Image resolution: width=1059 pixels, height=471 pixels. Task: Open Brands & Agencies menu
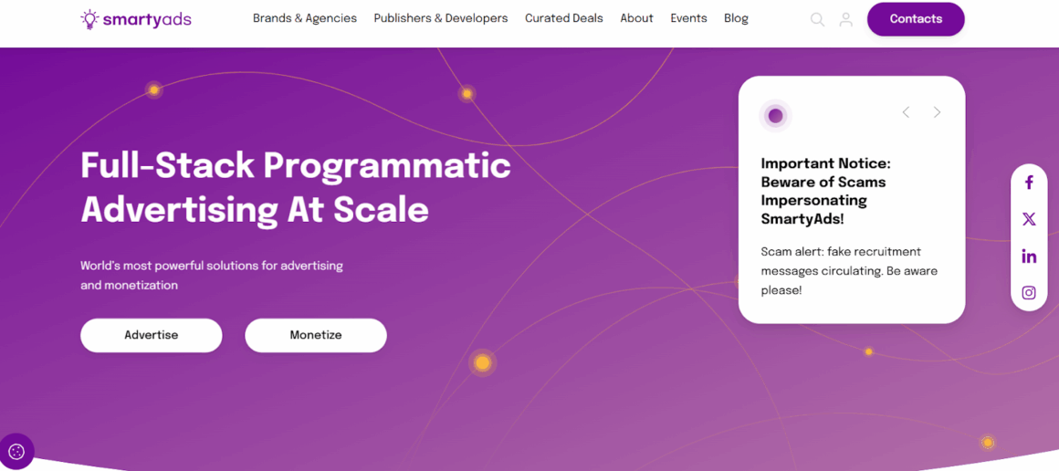click(x=305, y=18)
